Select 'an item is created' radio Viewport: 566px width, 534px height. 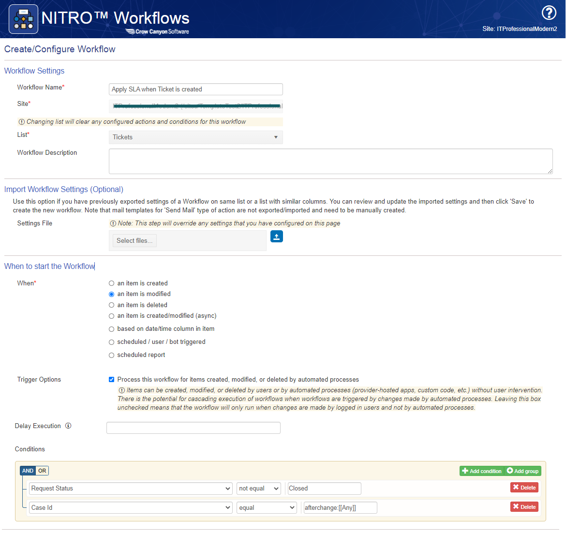click(112, 283)
